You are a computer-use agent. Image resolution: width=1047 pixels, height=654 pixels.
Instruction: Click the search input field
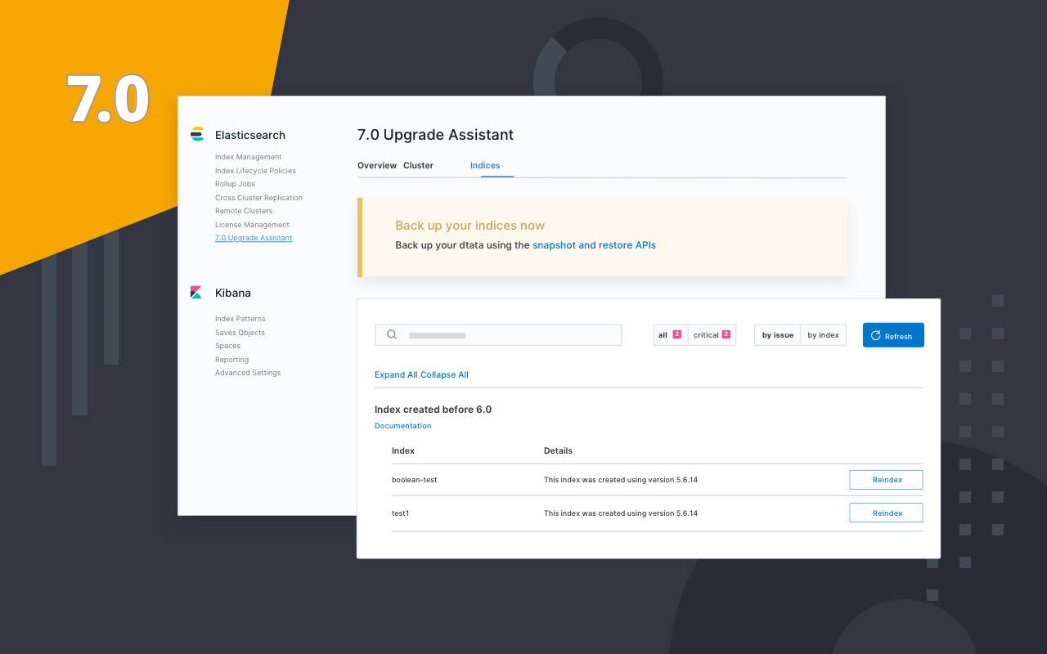pyautogui.click(x=498, y=335)
